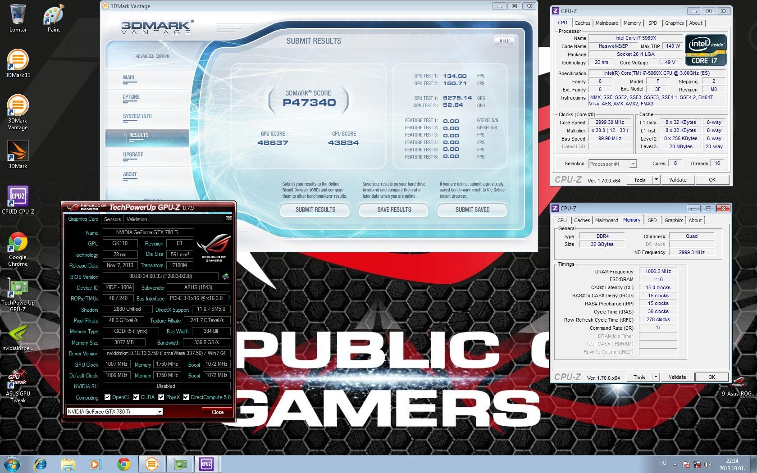The image size is (757, 473).
Task: Open the GPU selector dropdown in GPU-Z
Action: [160, 412]
